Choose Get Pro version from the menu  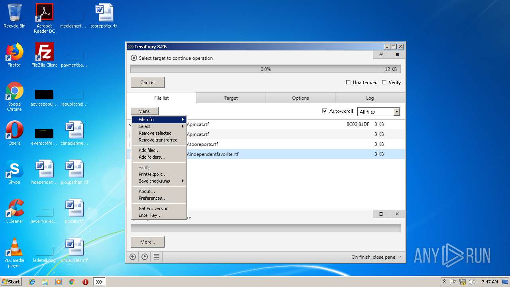point(159,208)
